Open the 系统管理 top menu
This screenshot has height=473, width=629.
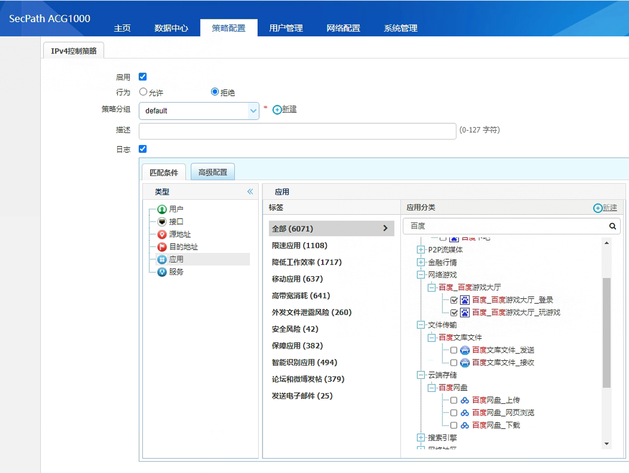click(401, 28)
